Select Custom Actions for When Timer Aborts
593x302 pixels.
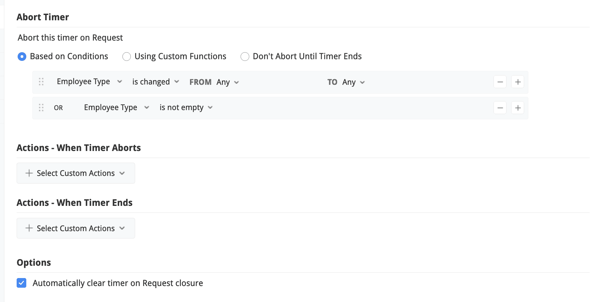(76, 173)
